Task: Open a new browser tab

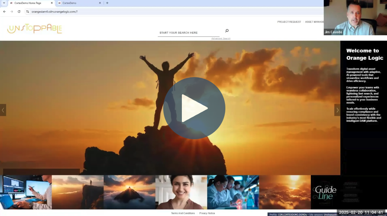Action: pos(107,3)
